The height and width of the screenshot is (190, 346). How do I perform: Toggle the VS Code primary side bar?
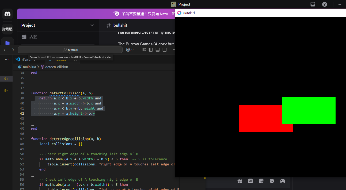pos(151,50)
